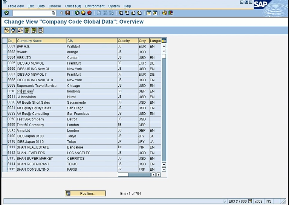The height and width of the screenshot is (205, 289).
Task: Open the Goto menu
Action: (41, 6)
